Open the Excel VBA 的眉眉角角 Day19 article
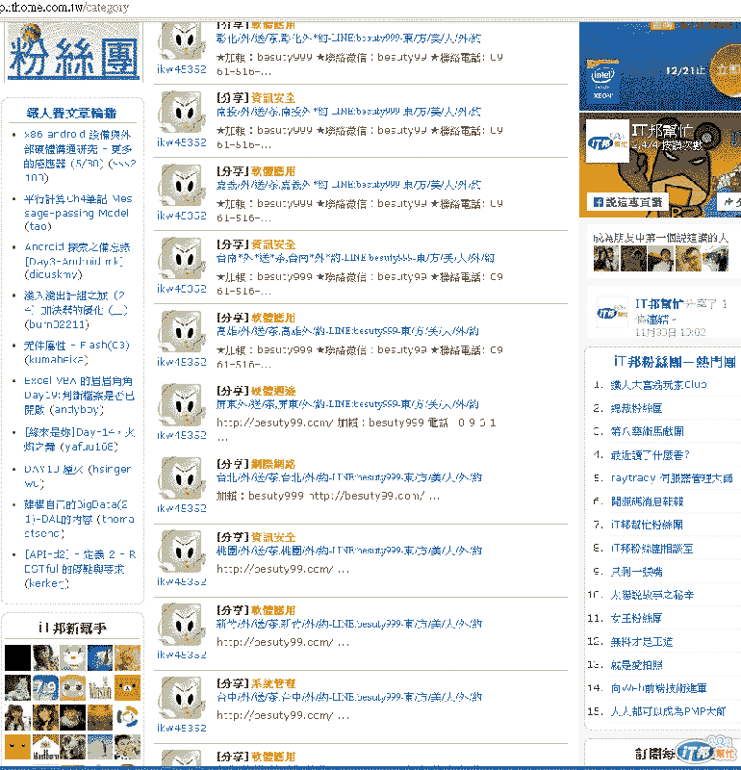This screenshot has height=770, width=741. (79, 395)
